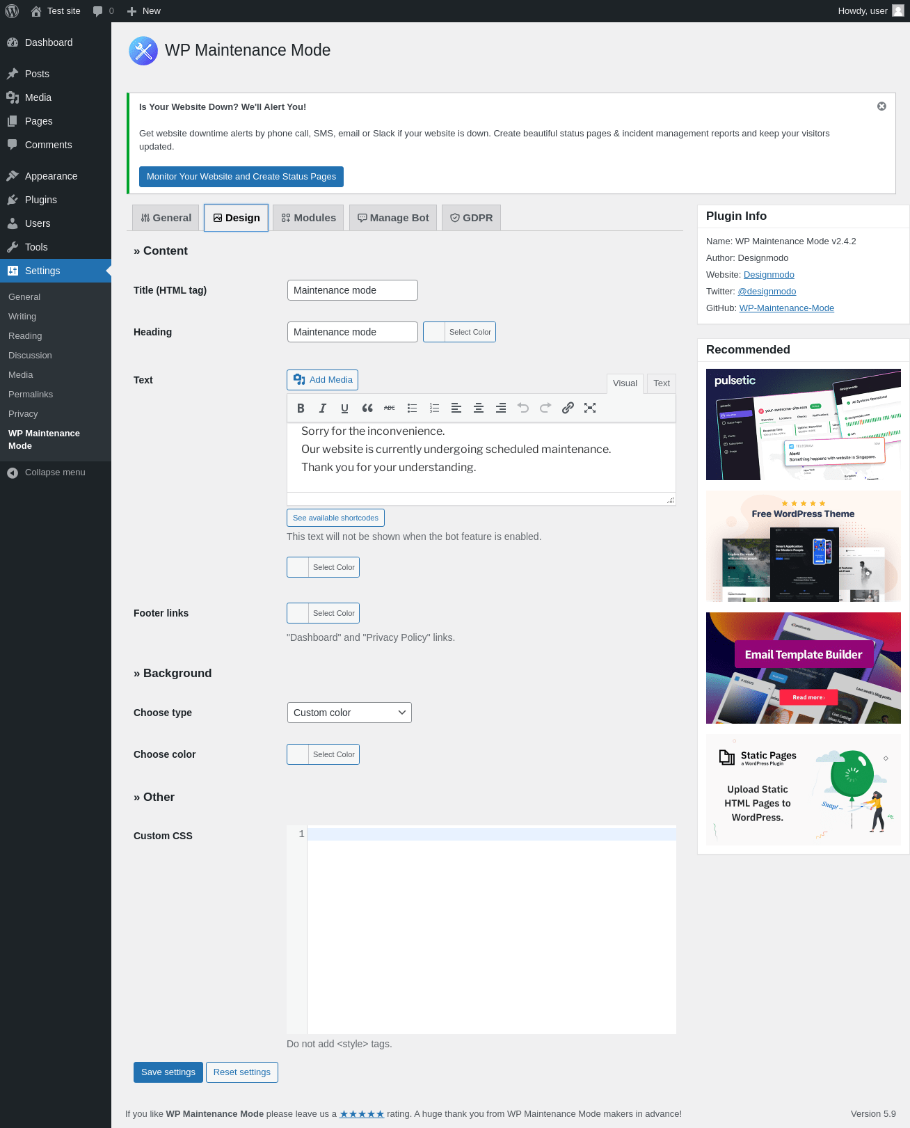Open the Pulsetic recommended banner
This screenshot has width=910, height=1128.
(804, 424)
